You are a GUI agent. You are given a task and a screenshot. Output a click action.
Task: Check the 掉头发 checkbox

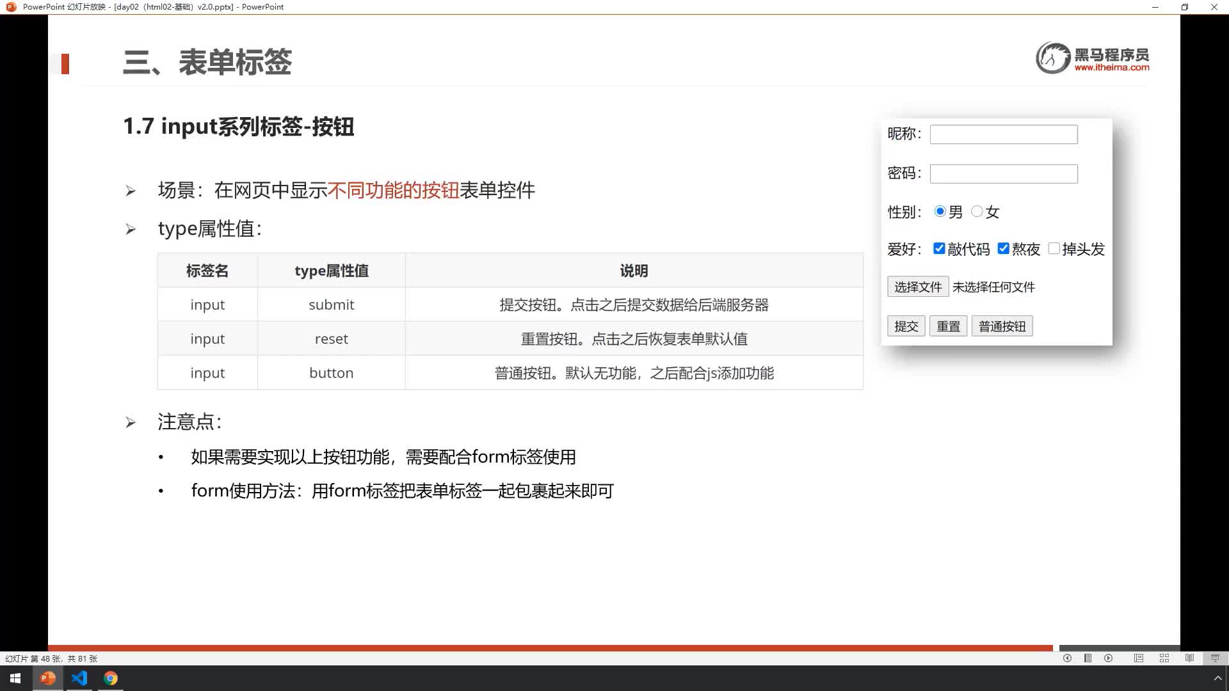point(1054,249)
